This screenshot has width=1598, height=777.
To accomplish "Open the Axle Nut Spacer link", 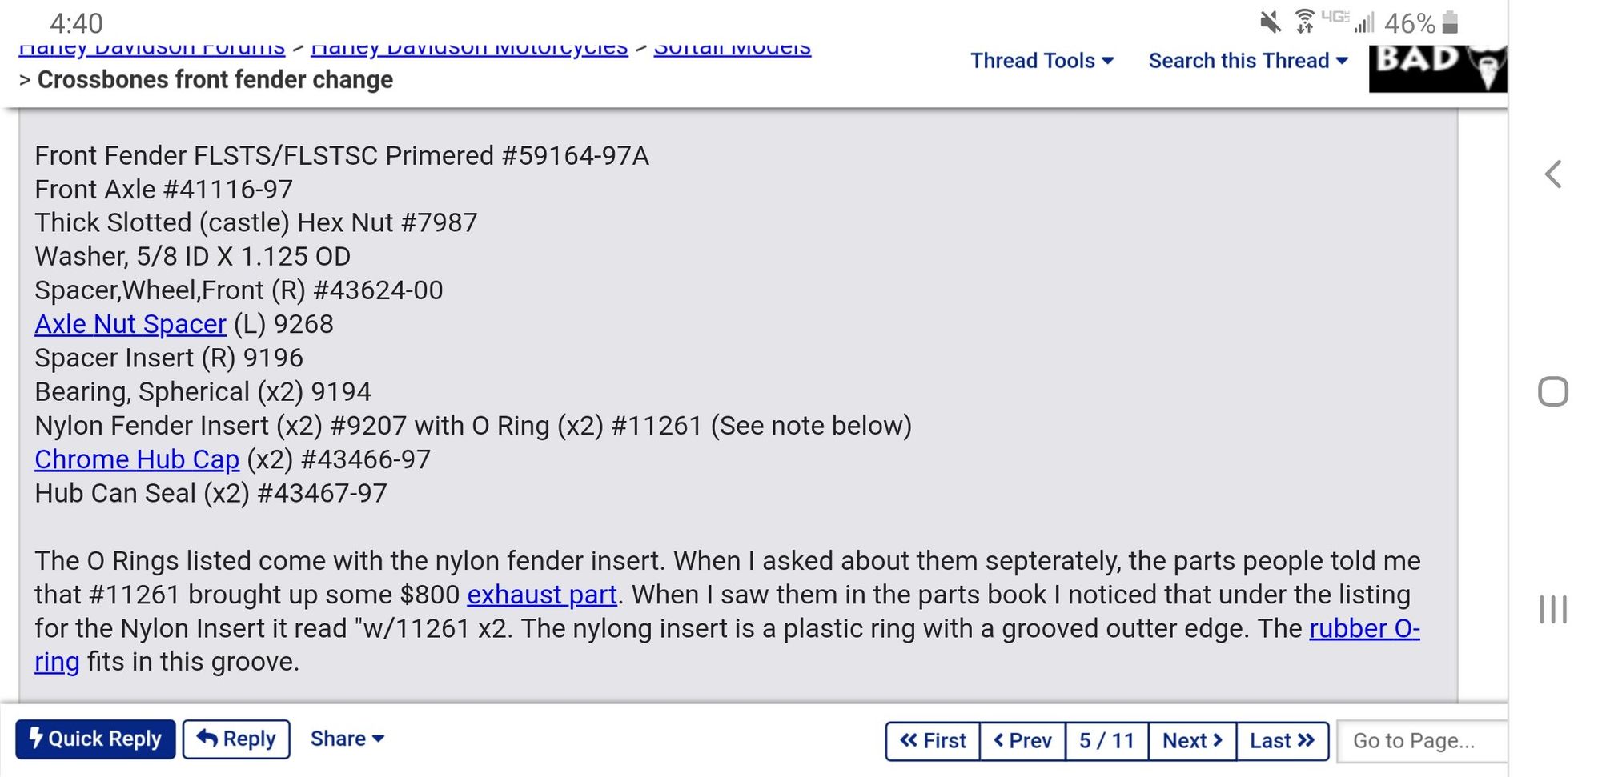I will 130,324.
